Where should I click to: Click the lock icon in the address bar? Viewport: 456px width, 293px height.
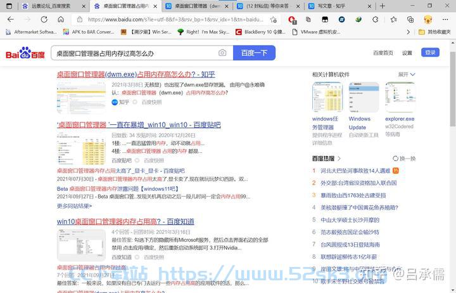click(x=79, y=20)
